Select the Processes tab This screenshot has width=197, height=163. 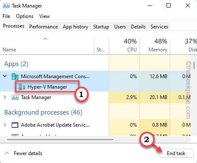pos(14,26)
